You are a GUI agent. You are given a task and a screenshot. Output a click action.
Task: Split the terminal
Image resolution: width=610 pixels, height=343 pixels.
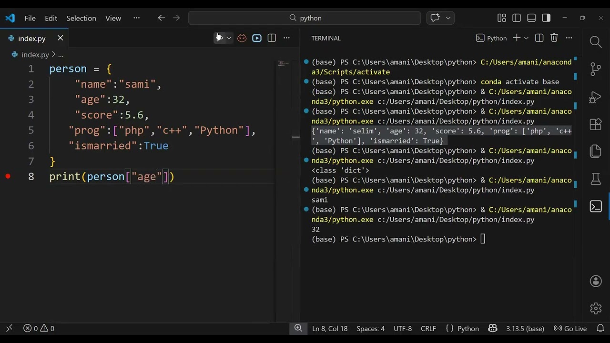click(x=539, y=38)
